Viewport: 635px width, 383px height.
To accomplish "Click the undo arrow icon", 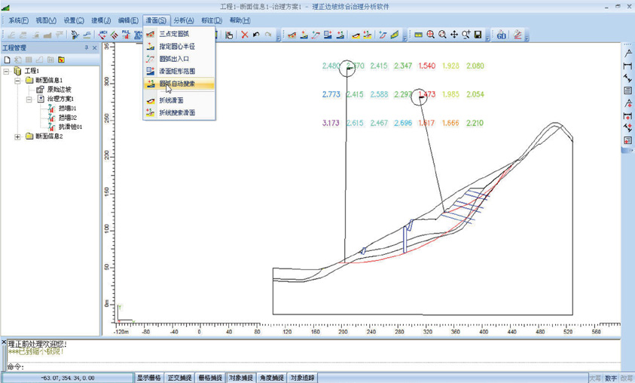I will point(256,35).
